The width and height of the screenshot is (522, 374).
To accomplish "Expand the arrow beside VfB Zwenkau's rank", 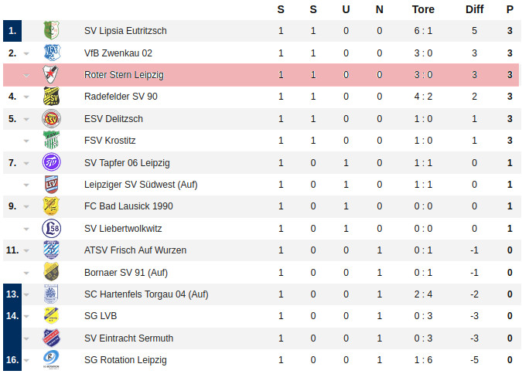I will (x=27, y=53).
